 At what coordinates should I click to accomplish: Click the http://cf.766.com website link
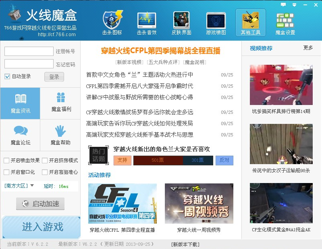coord(57,35)
